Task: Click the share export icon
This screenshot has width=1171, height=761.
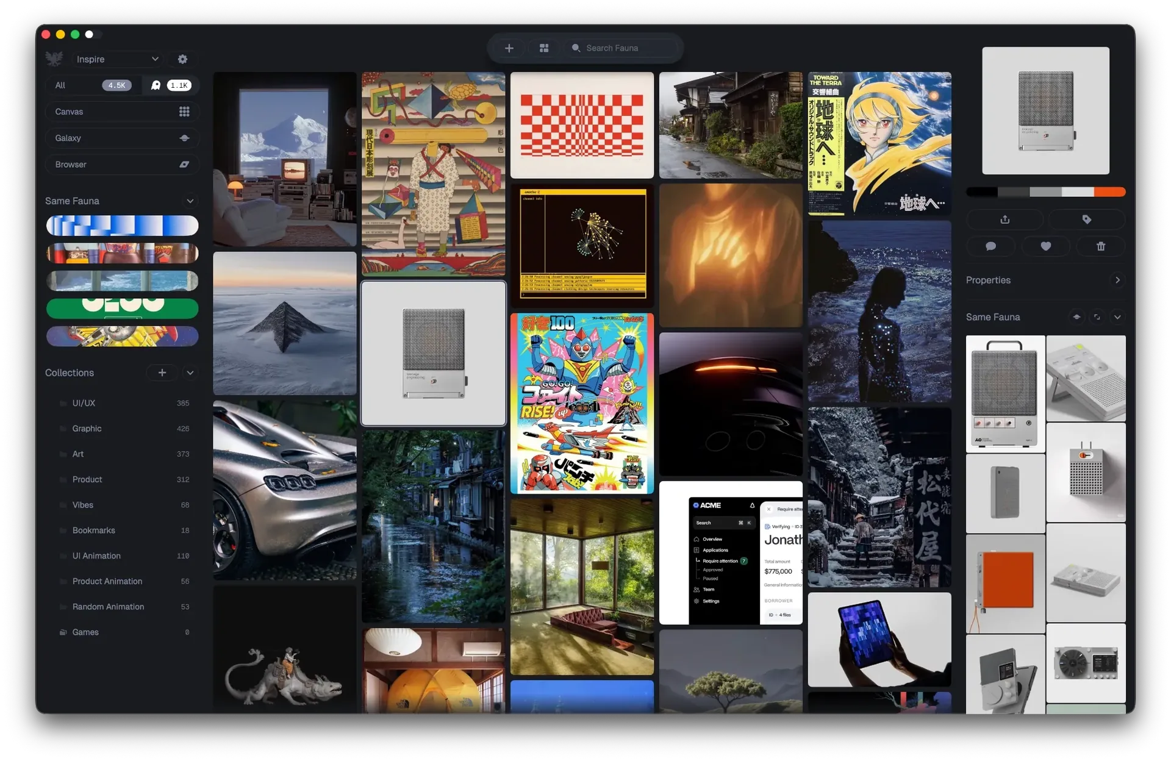Action: (x=1005, y=220)
